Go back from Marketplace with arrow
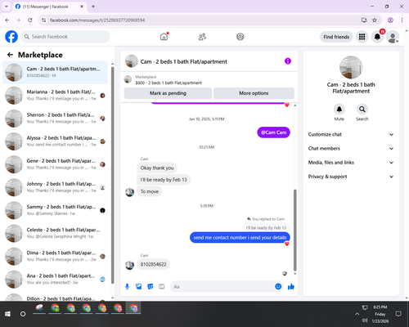The width and height of the screenshot is (409, 327). click(10, 55)
